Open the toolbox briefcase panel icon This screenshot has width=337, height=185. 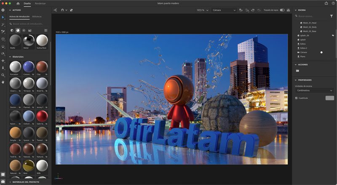(x=3, y=181)
